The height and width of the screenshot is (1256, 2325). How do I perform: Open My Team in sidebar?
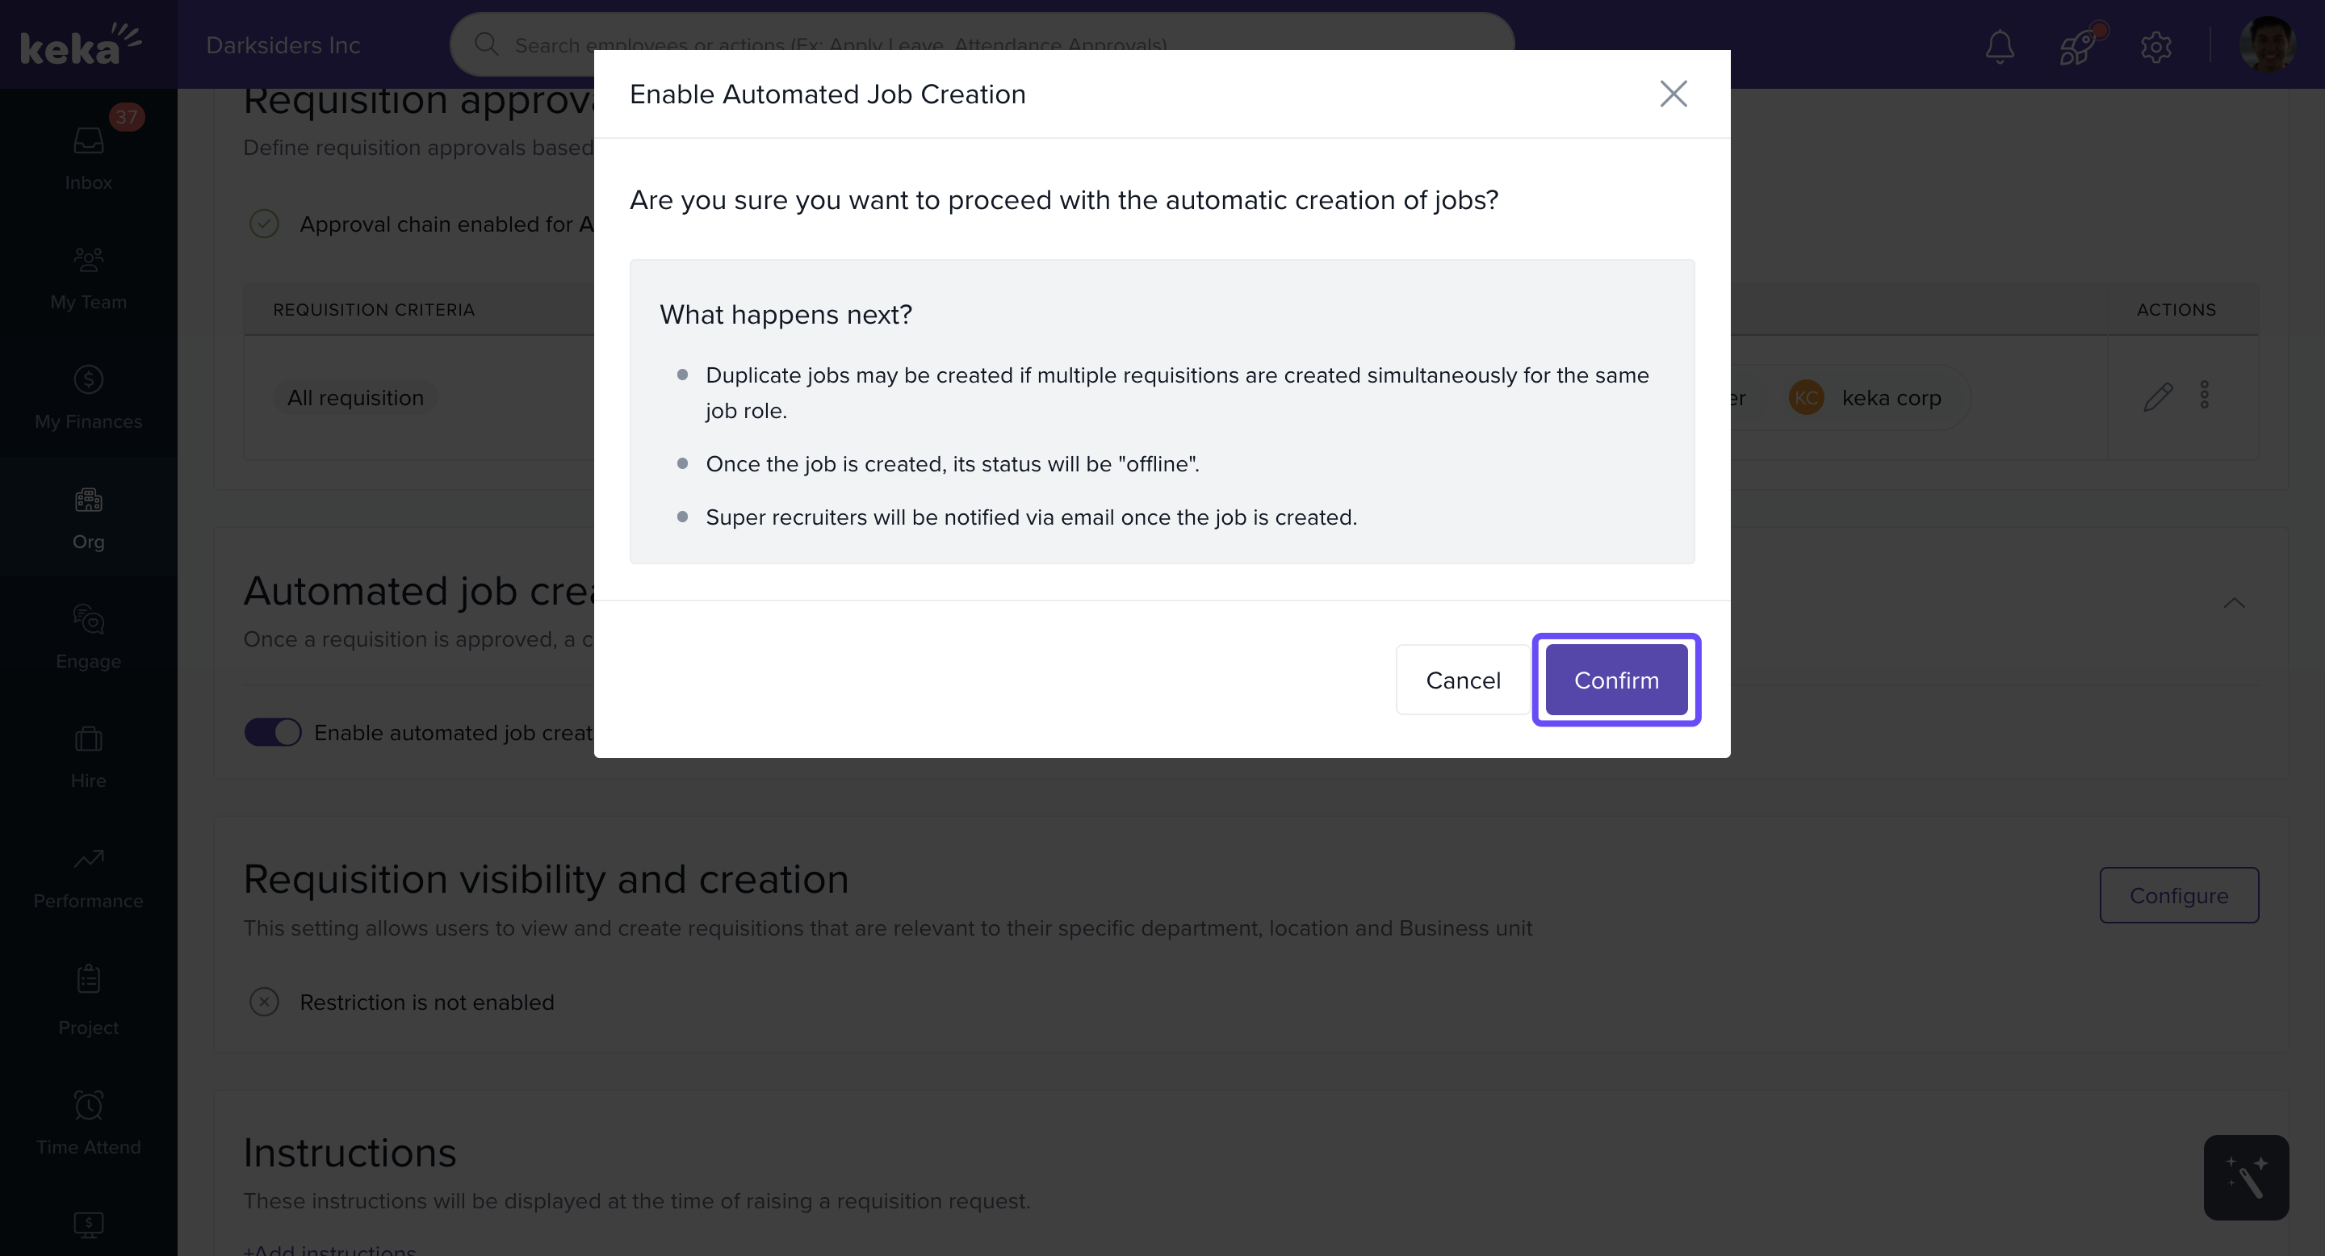(x=89, y=277)
